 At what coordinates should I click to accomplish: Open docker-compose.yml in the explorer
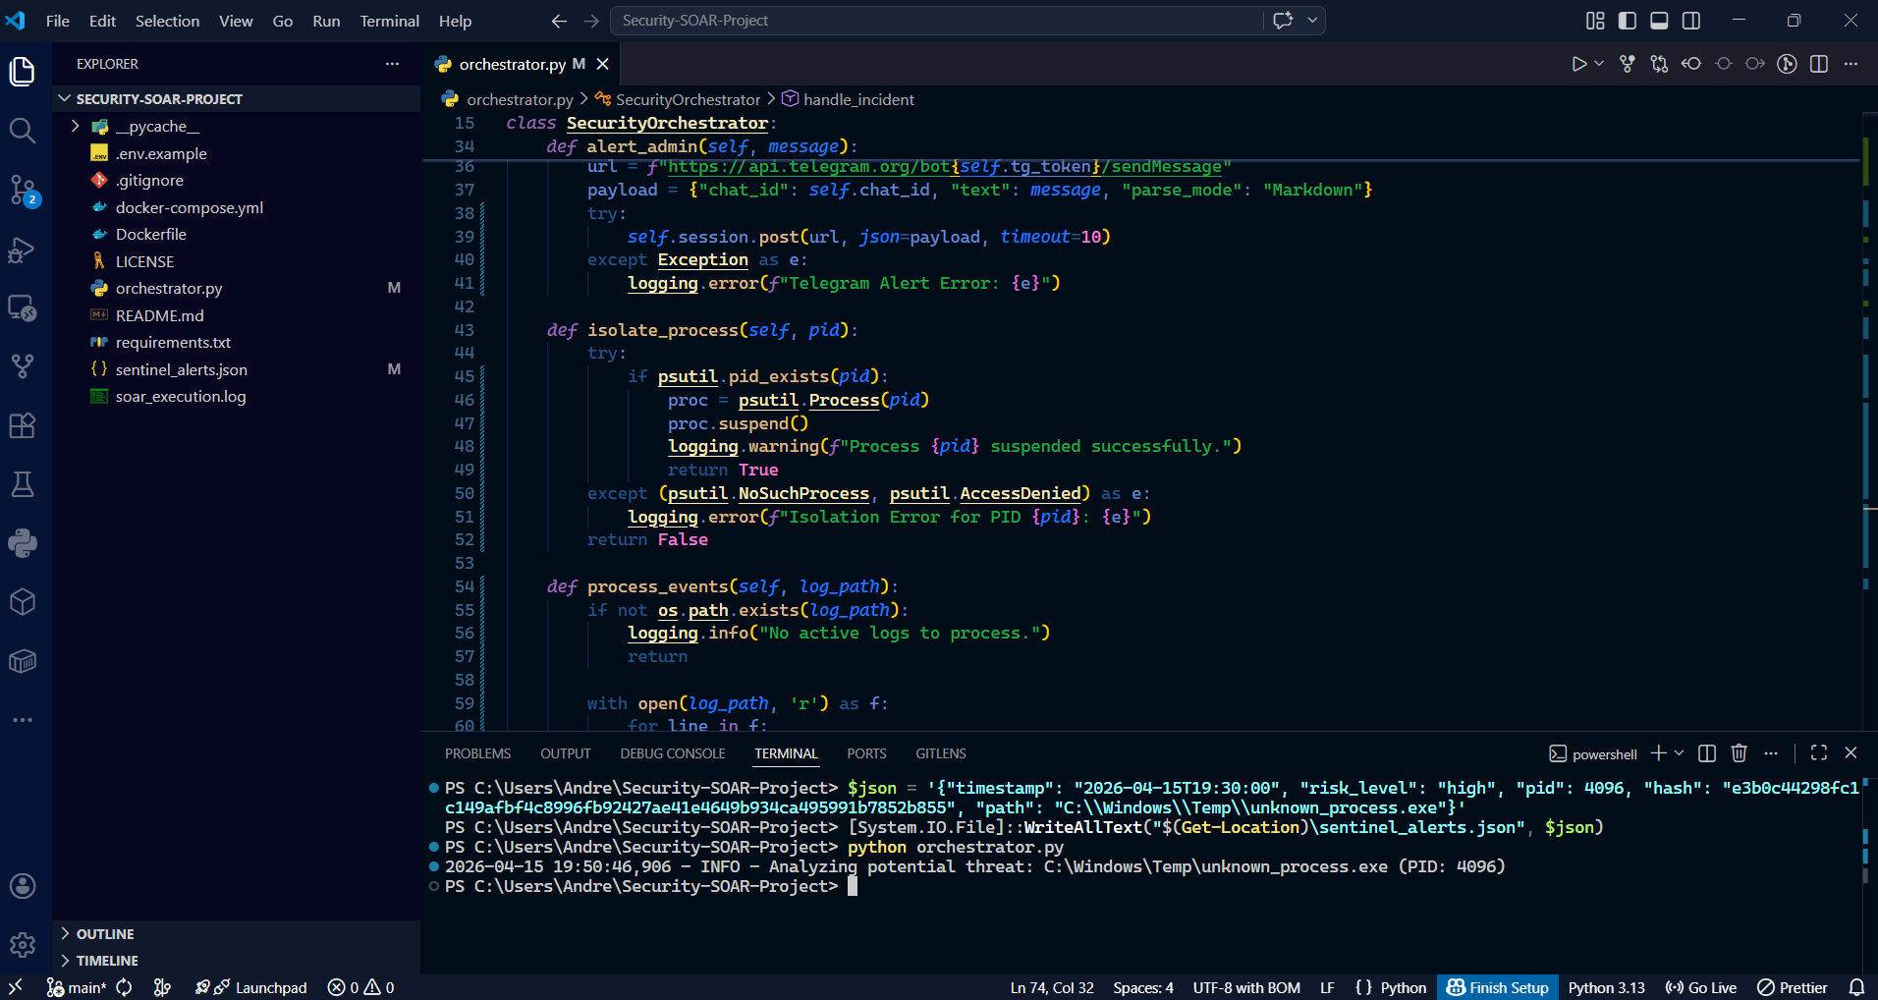click(189, 207)
